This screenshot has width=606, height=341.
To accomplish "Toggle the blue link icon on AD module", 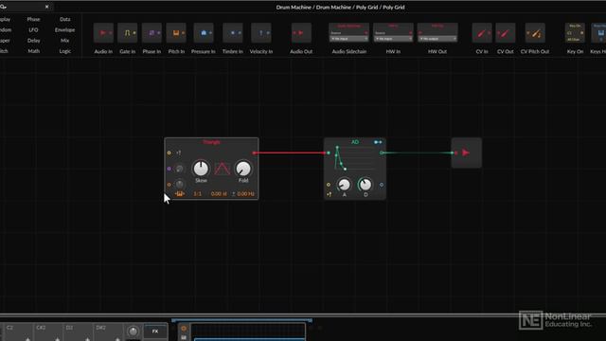I will 378,142.
